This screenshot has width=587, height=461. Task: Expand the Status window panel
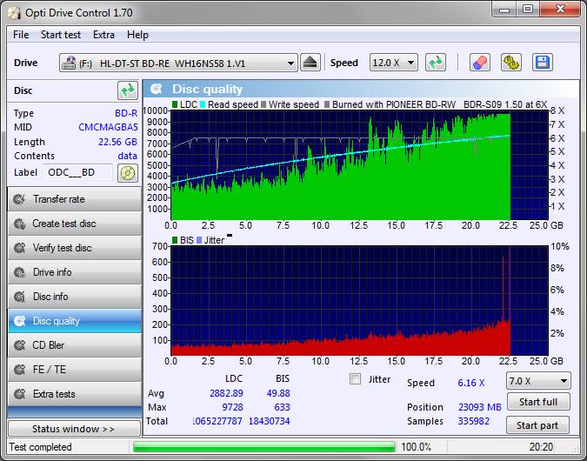(x=73, y=429)
